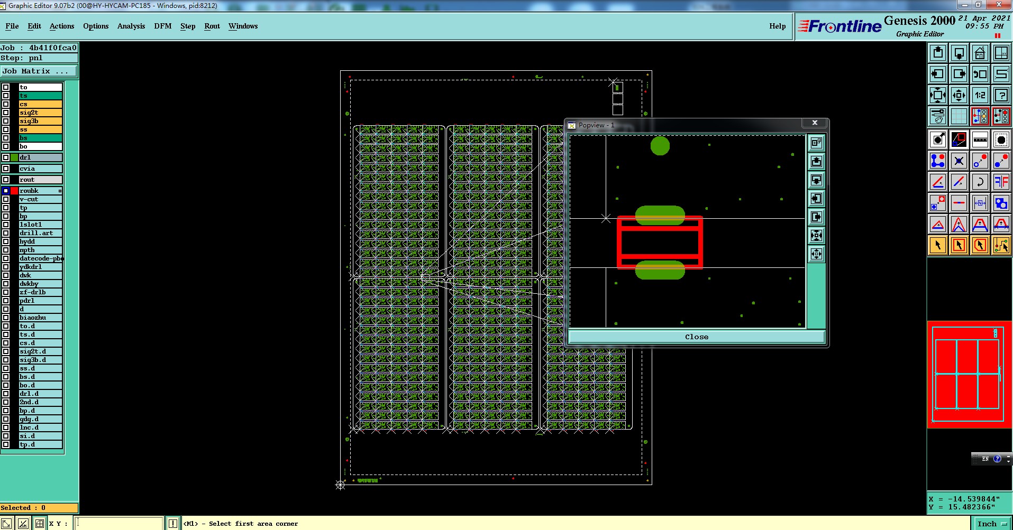The image size is (1013, 530).
Task: Toggle the grid display icon
Action: tap(959, 116)
